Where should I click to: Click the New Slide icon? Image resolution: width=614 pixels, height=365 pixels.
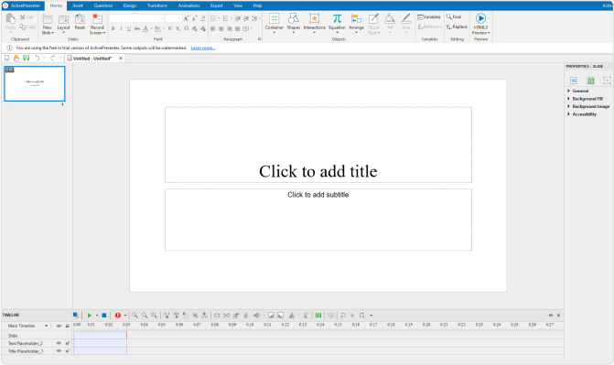click(x=48, y=19)
